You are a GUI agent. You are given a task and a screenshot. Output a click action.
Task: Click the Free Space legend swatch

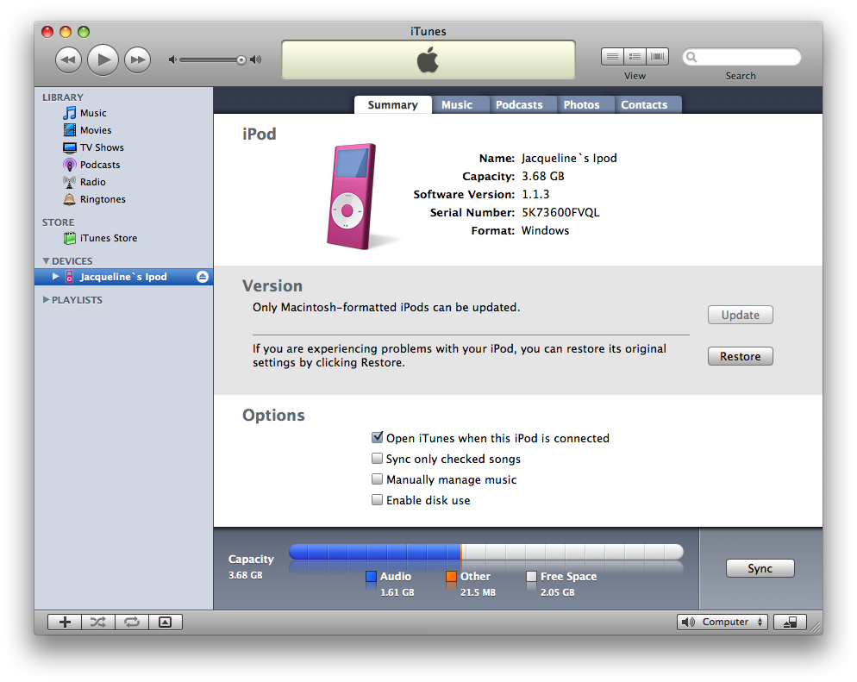(531, 576)
